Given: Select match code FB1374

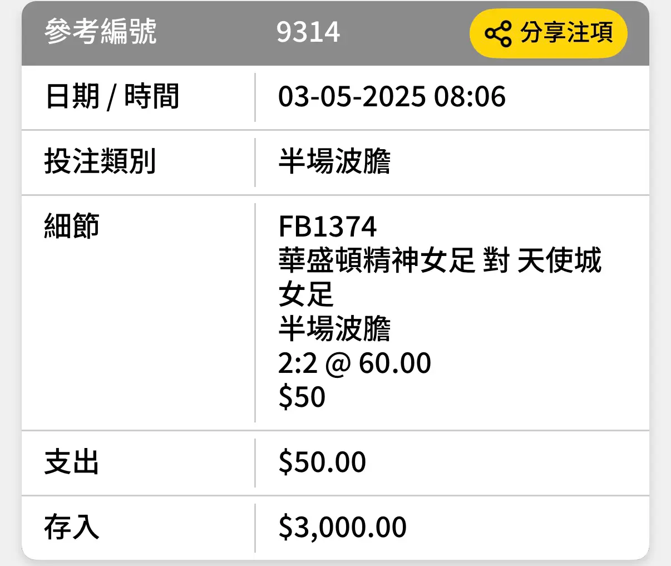Looking at the screenshot, I should coord(327,227).
